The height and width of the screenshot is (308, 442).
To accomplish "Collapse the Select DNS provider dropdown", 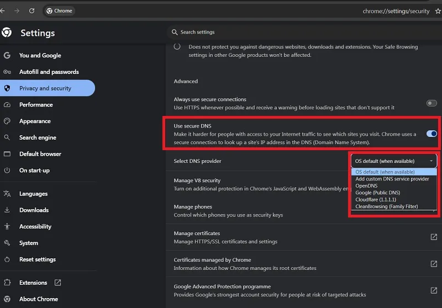I will tap(394, 161).
